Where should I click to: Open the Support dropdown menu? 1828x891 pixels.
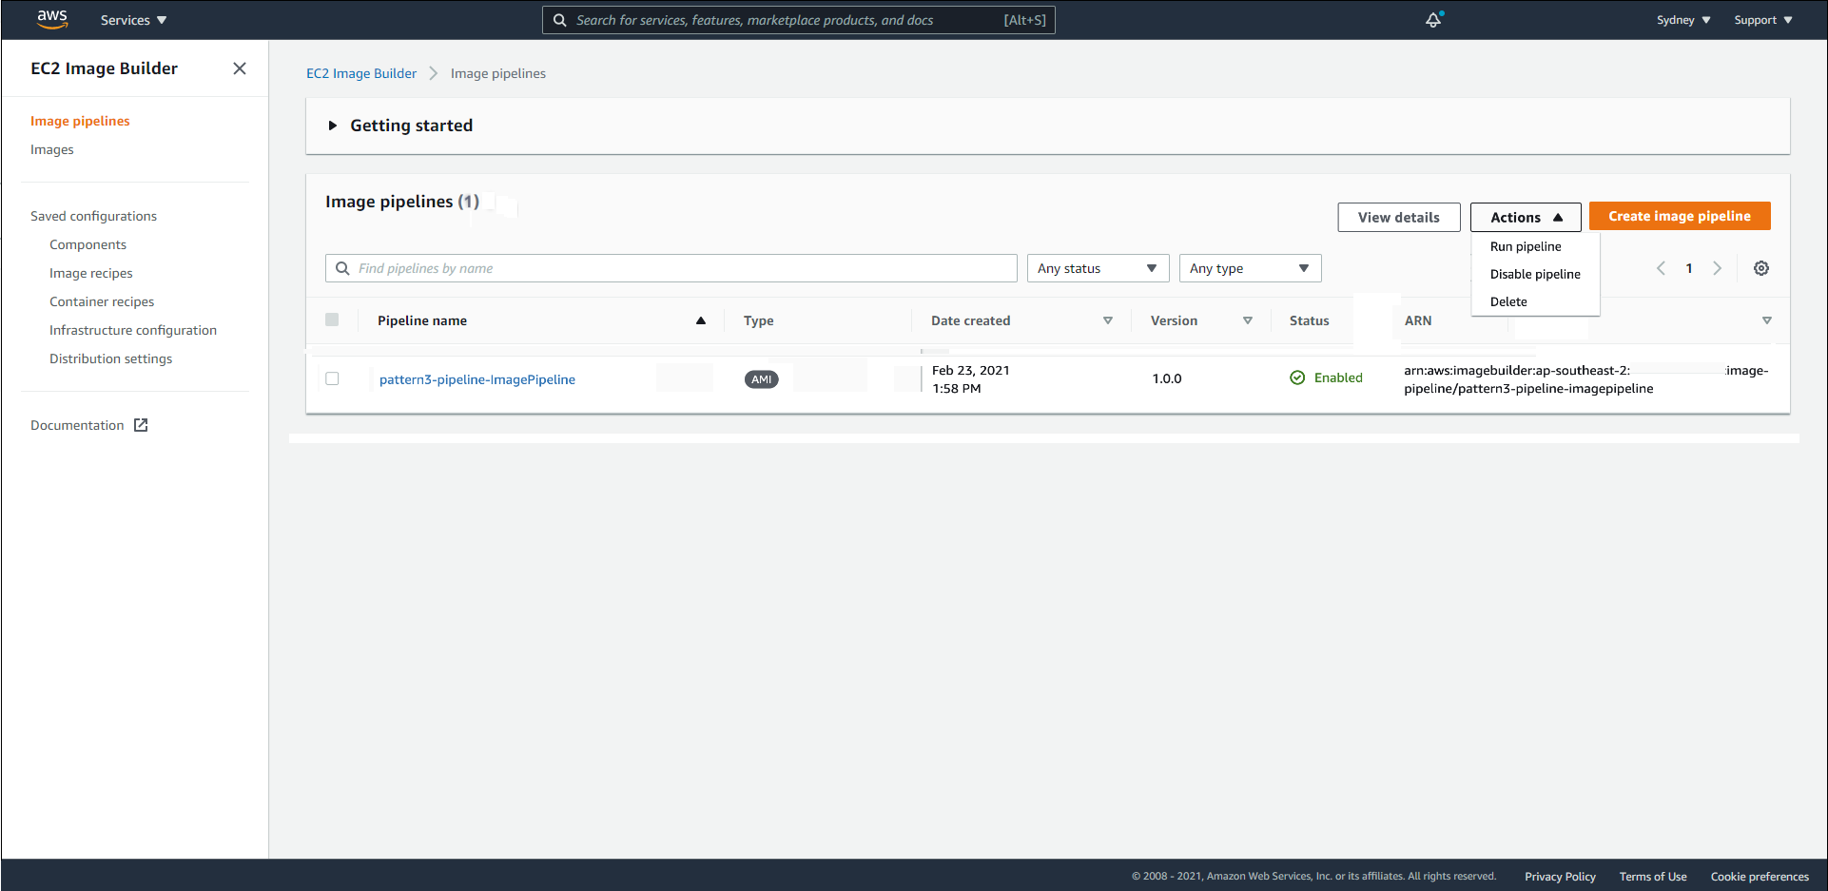click(1763, 20)
